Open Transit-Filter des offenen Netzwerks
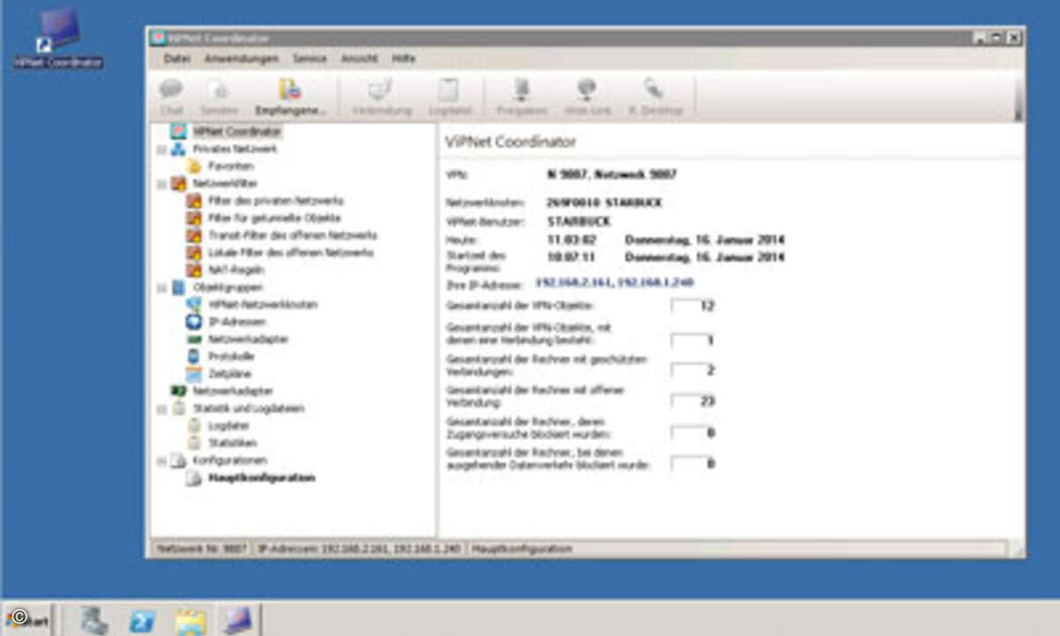 point(293,236)
